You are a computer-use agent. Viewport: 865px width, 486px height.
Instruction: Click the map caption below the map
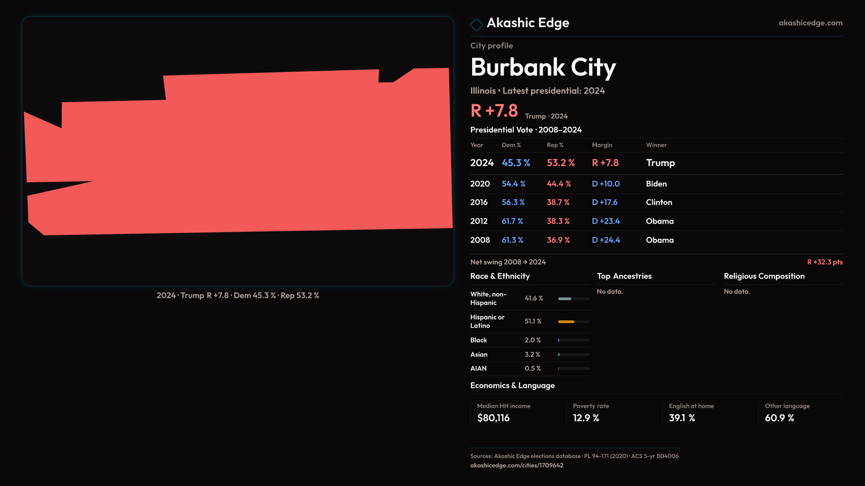pyautogui.click(x=238, y=296)
